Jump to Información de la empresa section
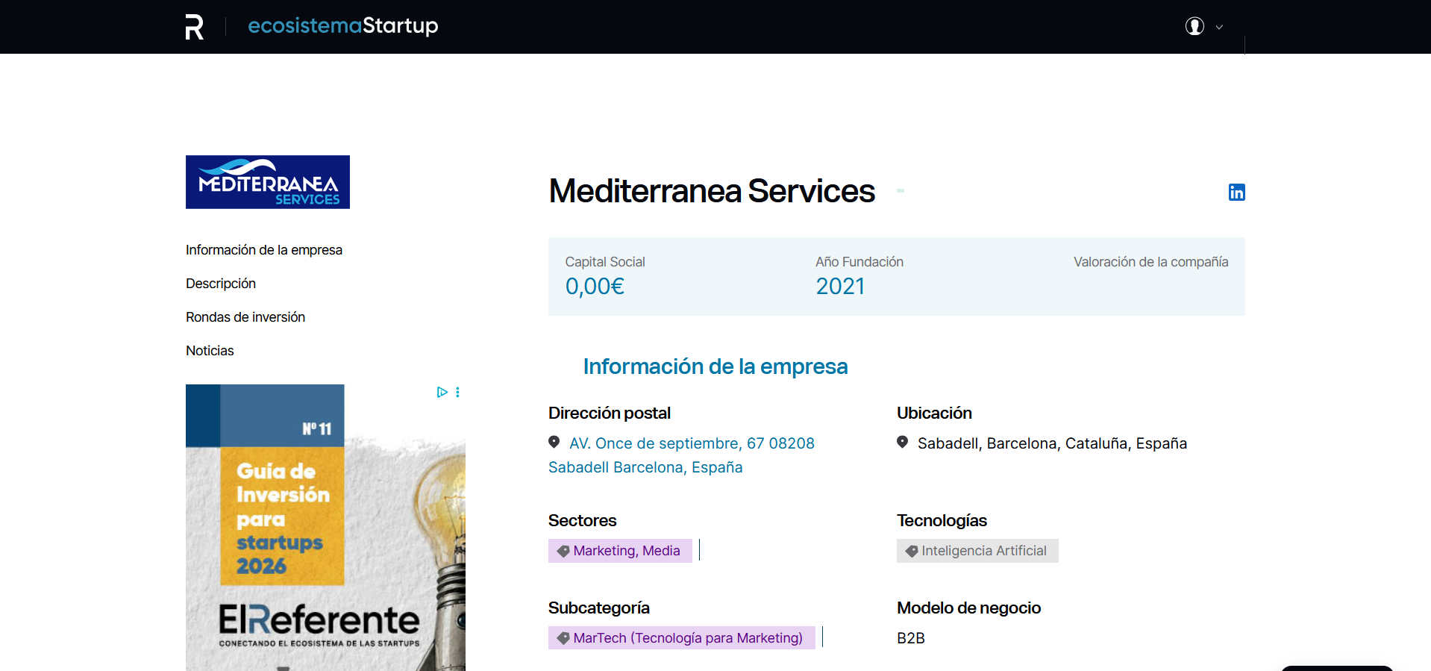This screenshot has height=671, width=1431. [264, 250]
